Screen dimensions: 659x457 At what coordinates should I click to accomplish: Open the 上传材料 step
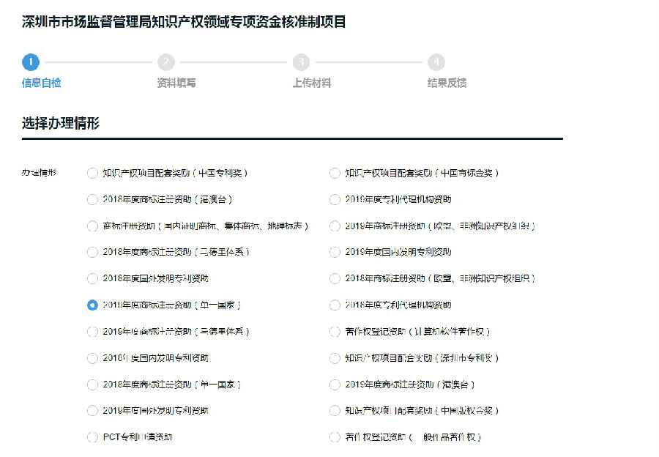coord(312,83)
